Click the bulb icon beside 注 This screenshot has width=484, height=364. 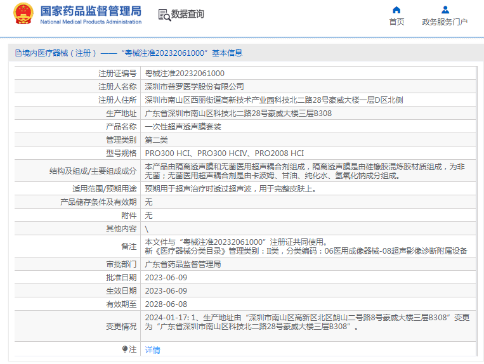(x=125, y=349)
